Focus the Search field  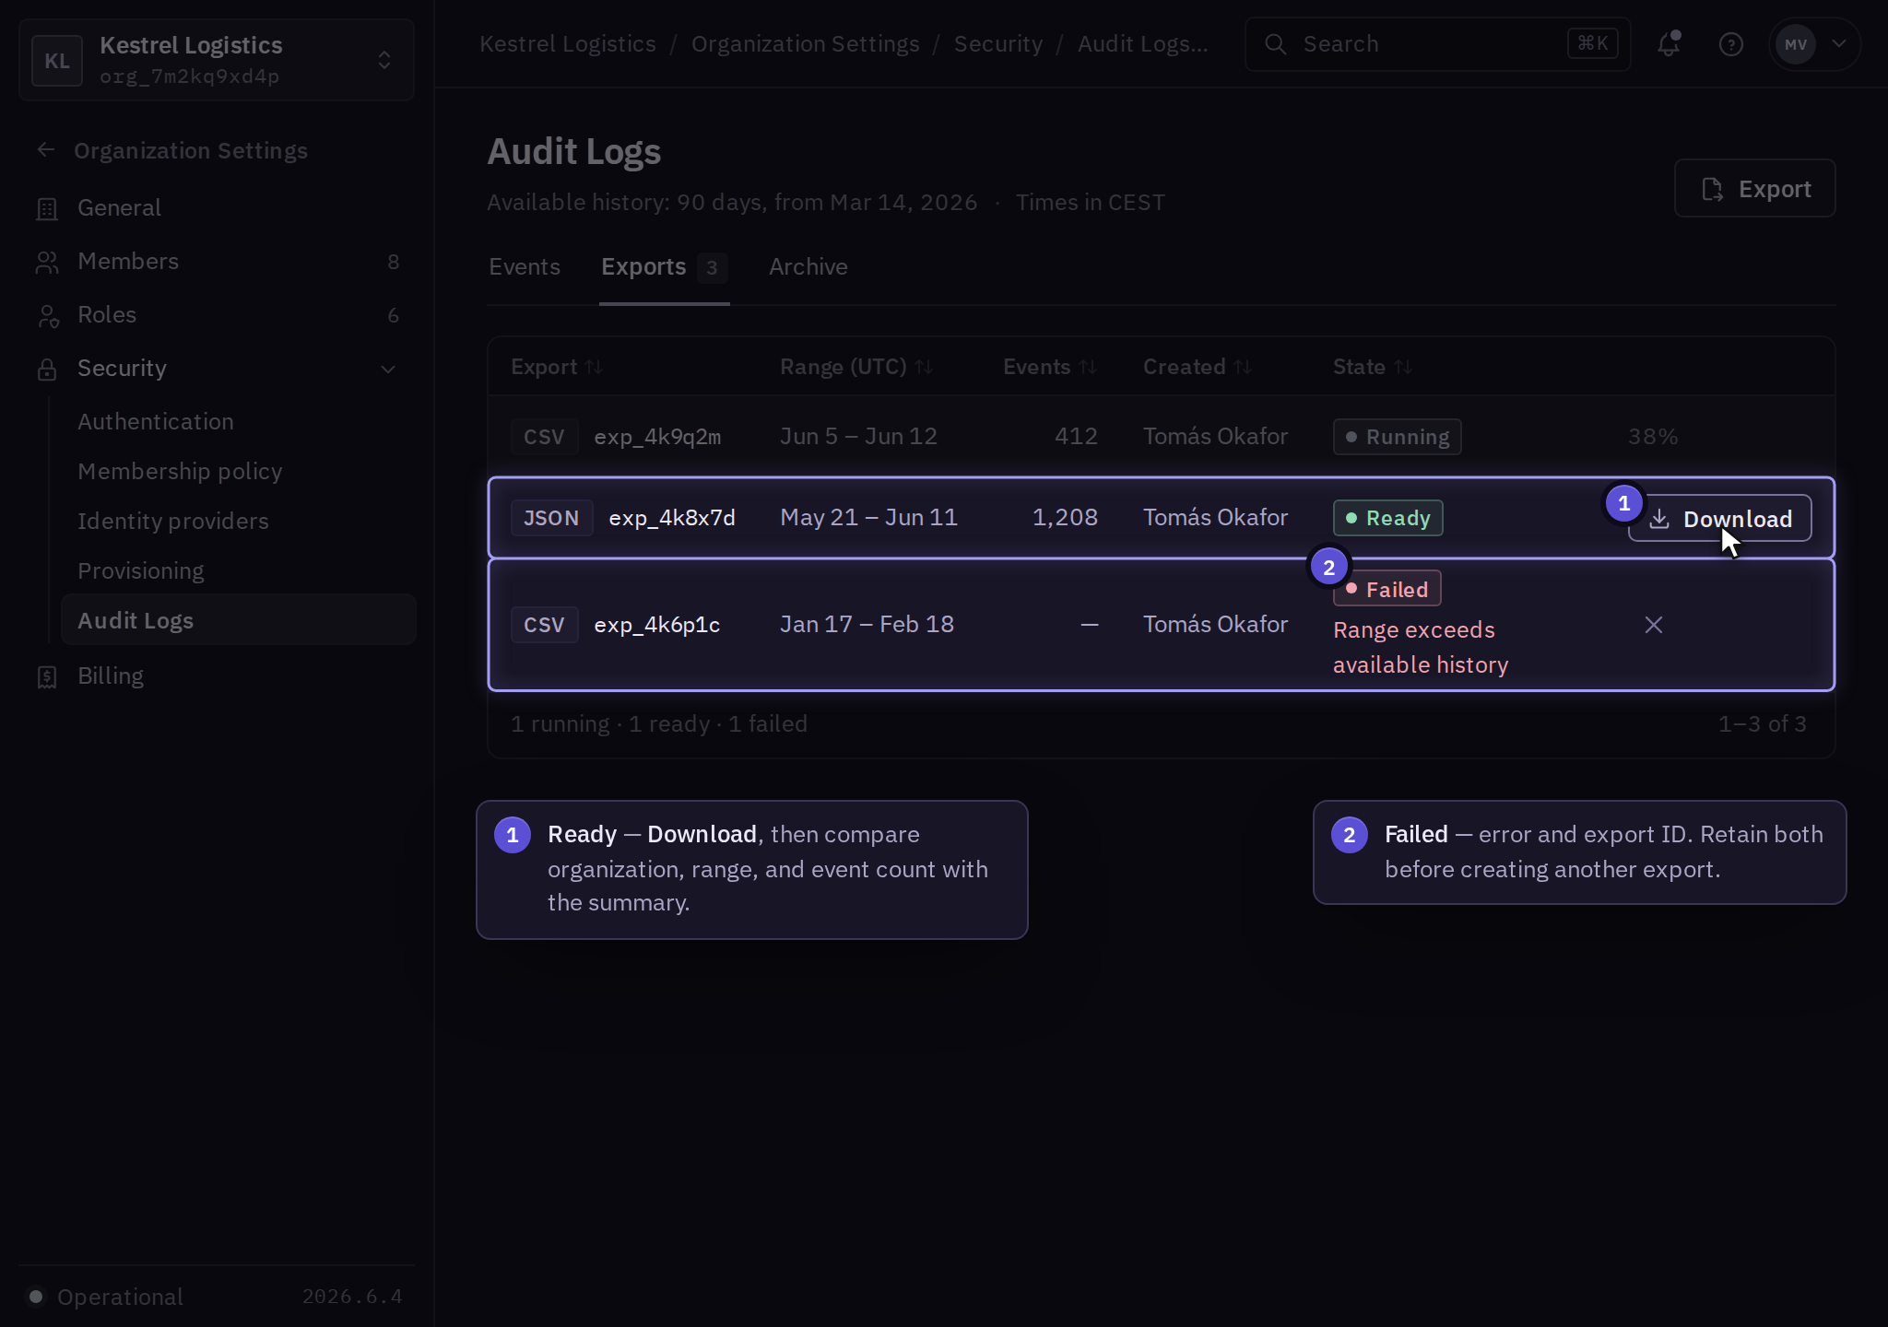(x=1437, y=44)
